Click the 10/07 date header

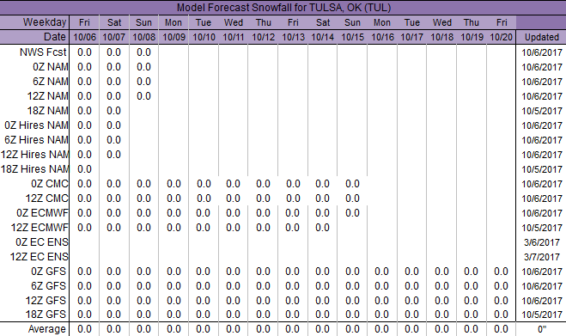click(113, 37)
